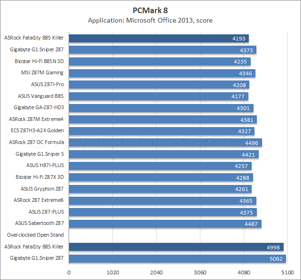The width and height of the screenshot is (301, 280).
Task: Click the 4496 score value
Action: click(x=252, y=143)
